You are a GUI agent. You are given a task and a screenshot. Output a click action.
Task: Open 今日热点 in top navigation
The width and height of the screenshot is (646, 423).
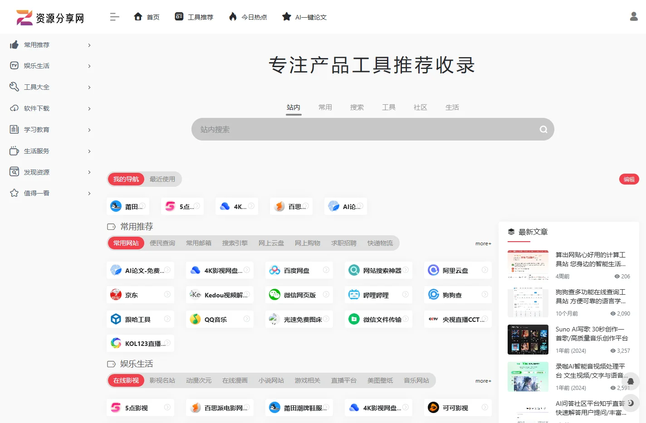248,17
